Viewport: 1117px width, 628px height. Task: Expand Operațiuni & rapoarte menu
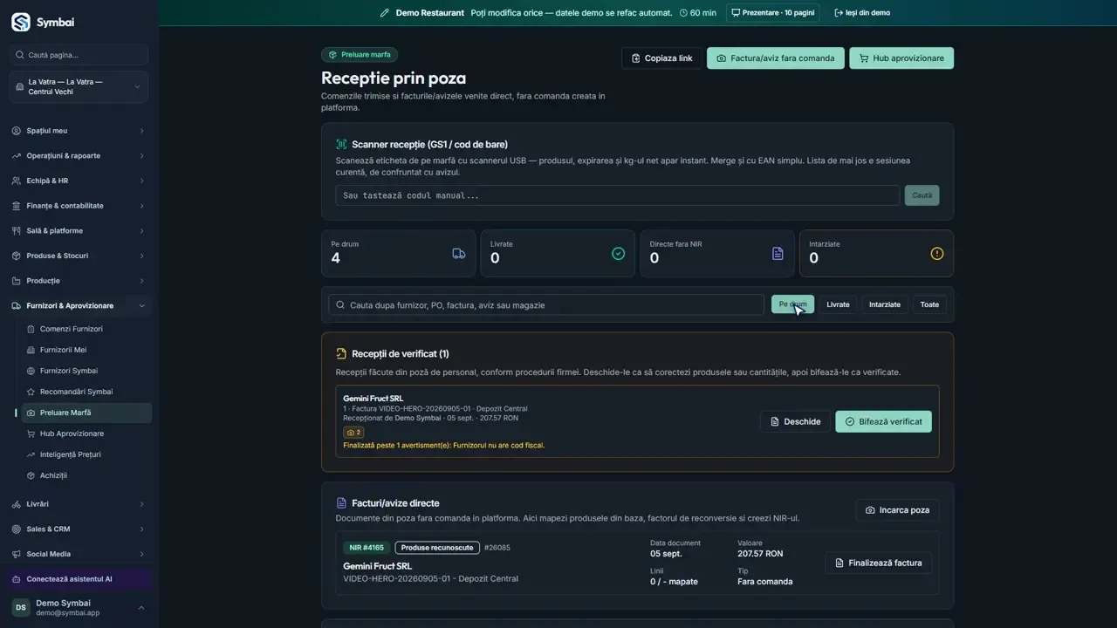[x=79, y=156]
